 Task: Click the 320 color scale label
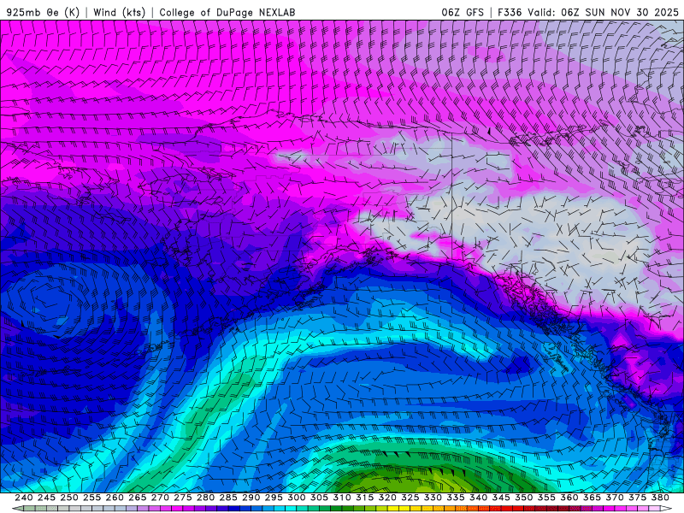point(387,498)
